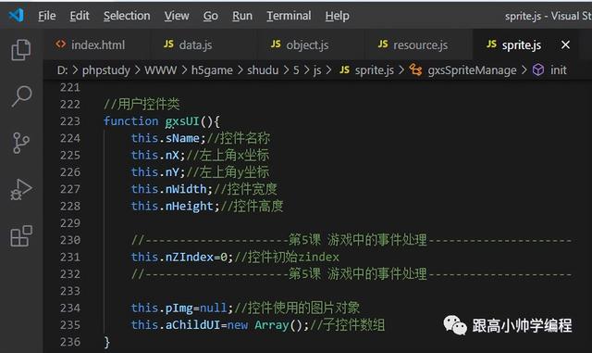Switch to the index.html tab

97,45
